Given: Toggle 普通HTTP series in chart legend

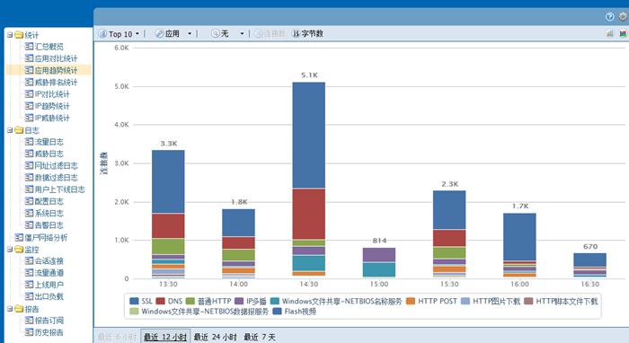Looking at the screenshot, I should (x=208, y=301).
